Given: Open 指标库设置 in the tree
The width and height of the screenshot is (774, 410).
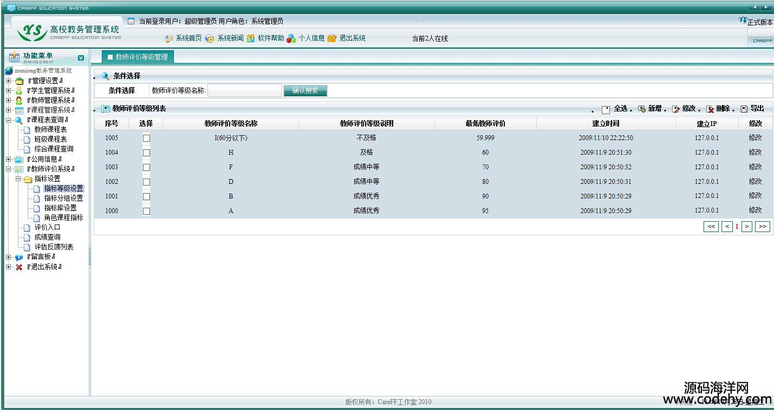Looking at the screenshot, I should 60,208.
